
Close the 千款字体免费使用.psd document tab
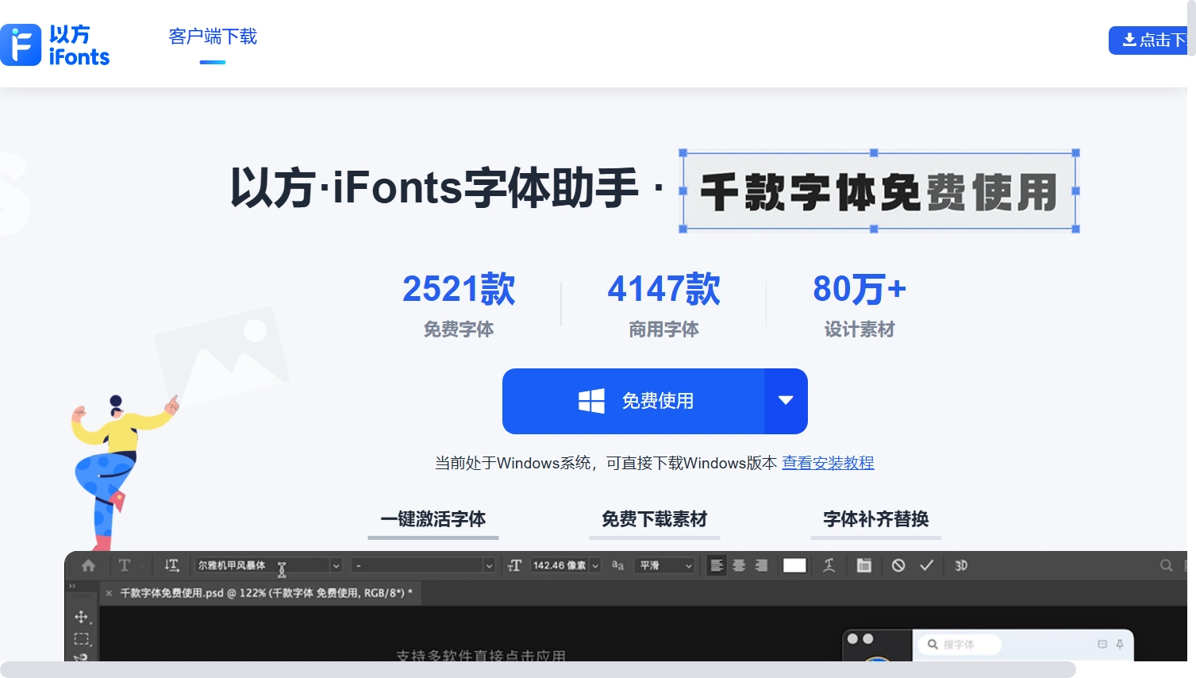click(x=109, y=593)
